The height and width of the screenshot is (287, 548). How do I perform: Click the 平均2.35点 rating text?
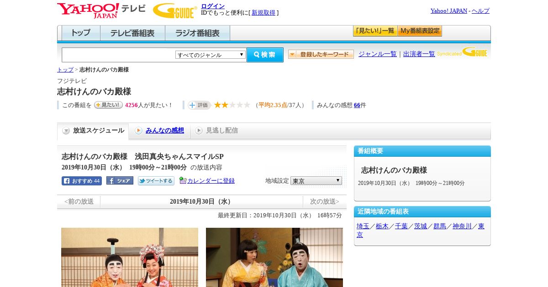[x=273, y=105]
